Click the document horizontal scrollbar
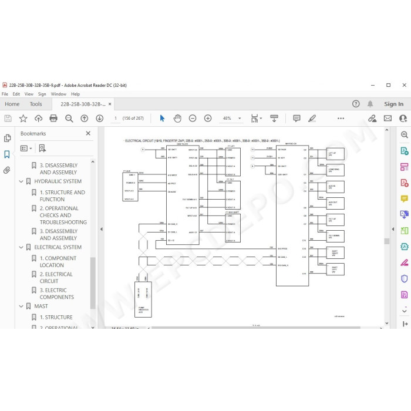Viewport: 411px width, 411px height. tap(256, 328)
